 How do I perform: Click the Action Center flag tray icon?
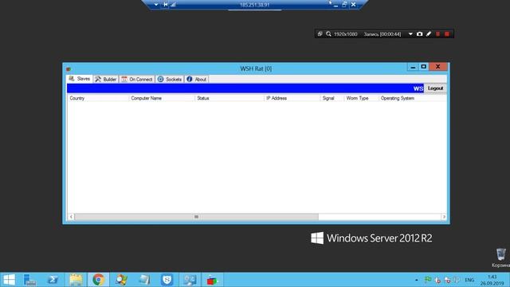tap(428, 280)
